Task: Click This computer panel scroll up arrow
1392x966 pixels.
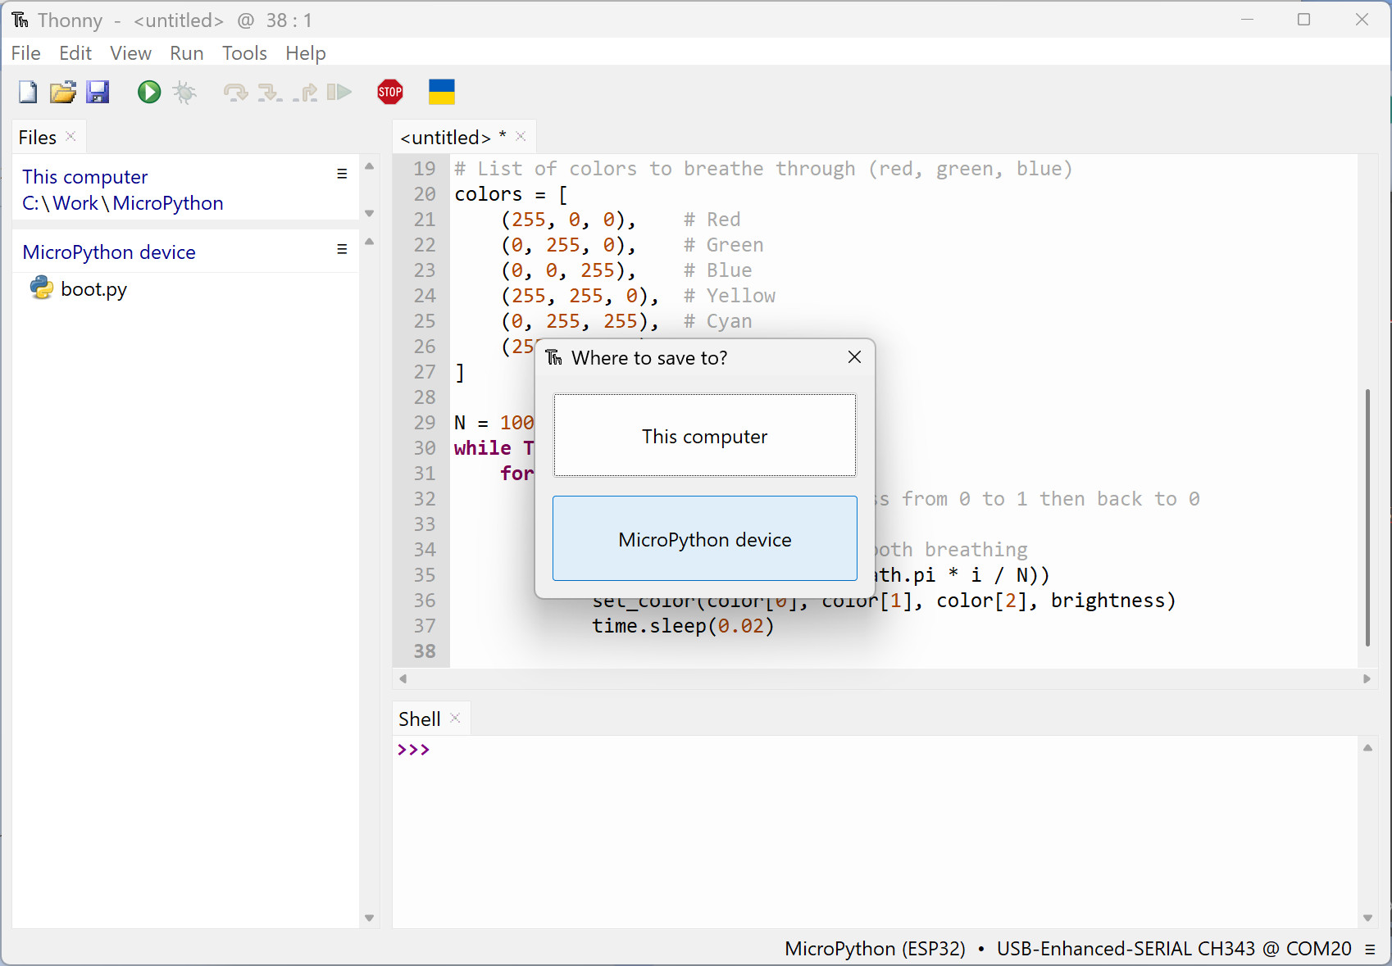Action: click(370, 166)
